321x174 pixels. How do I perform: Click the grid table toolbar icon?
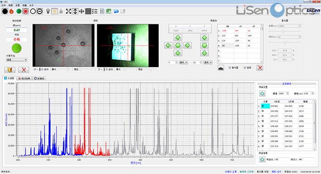(x=88, y=11)
